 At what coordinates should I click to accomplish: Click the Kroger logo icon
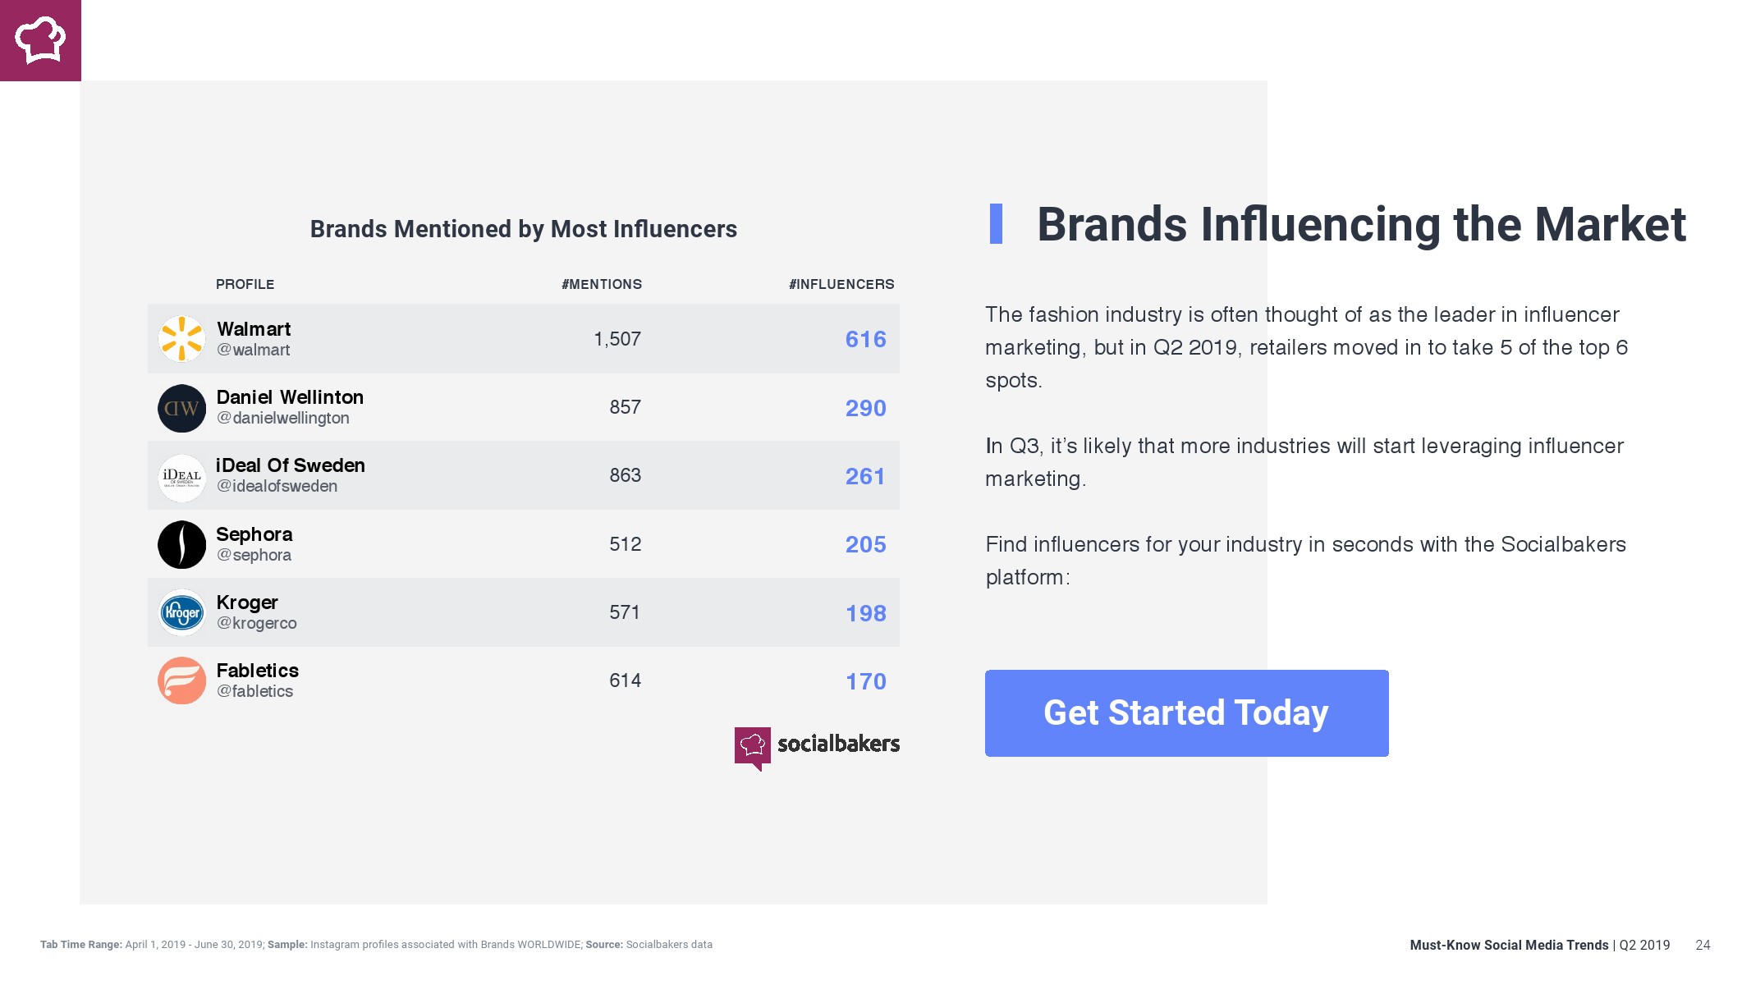point(181,612)
